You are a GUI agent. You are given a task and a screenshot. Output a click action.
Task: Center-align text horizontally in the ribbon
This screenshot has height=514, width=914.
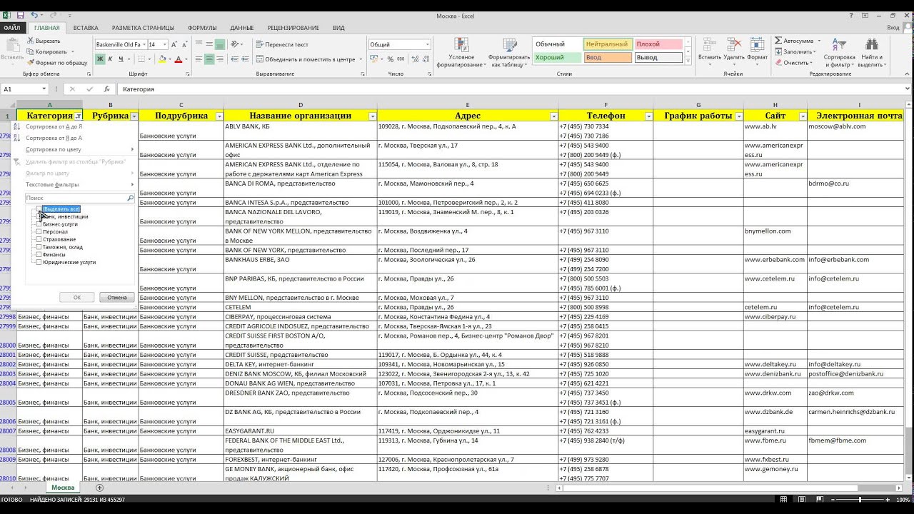click(x=210, y=59)
